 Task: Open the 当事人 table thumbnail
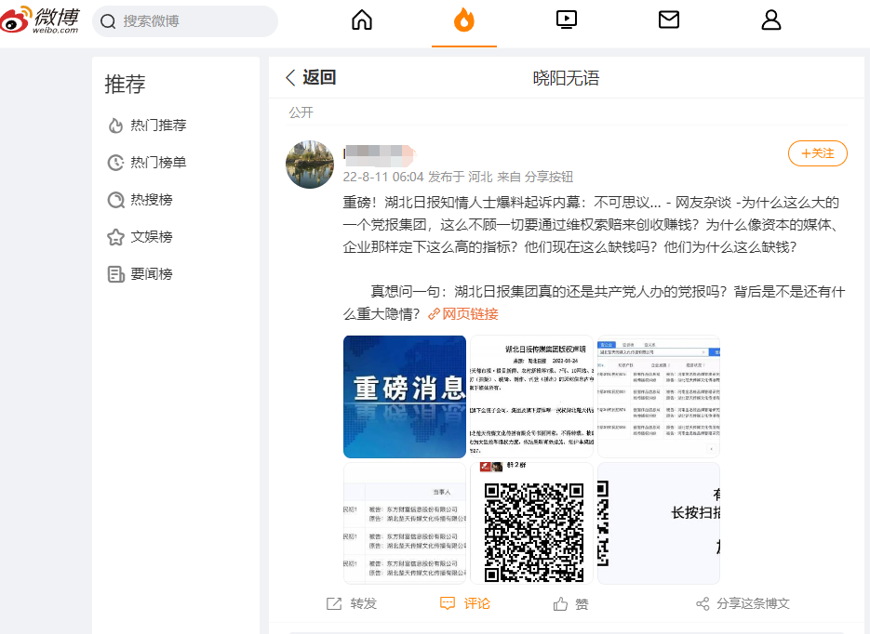(405, 523)
